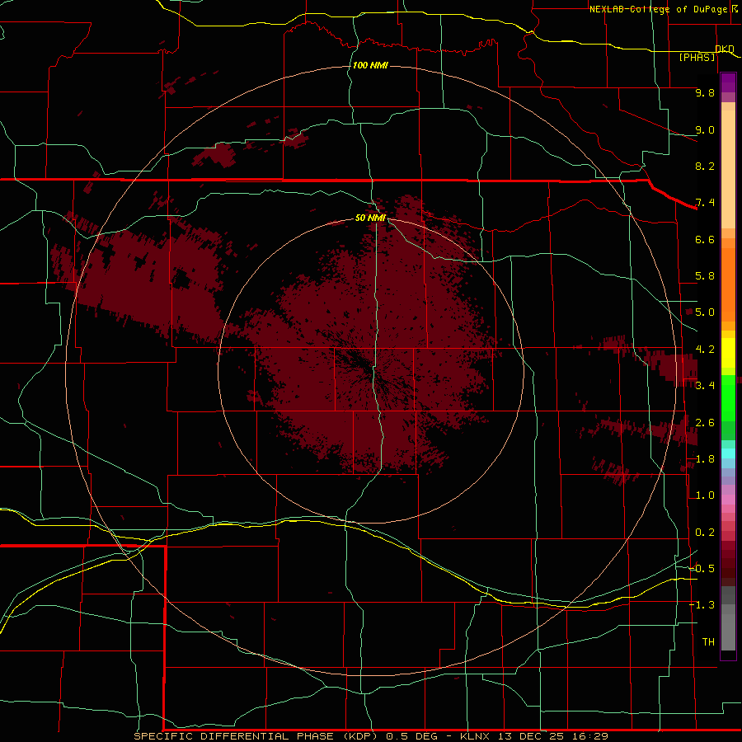Click the SPECIFIC DIFFERENTIAL PHASE (KDP) product title

(256, 736)
